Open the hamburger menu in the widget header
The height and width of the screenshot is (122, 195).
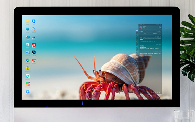159,25
